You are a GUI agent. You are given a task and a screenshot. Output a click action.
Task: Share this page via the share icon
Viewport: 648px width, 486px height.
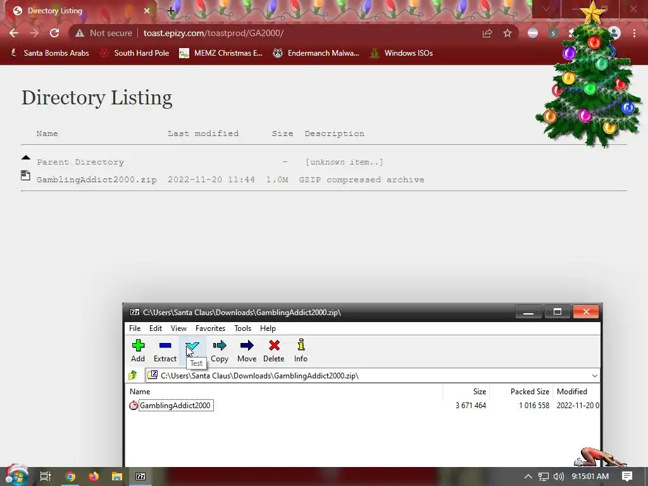(487, 33)
